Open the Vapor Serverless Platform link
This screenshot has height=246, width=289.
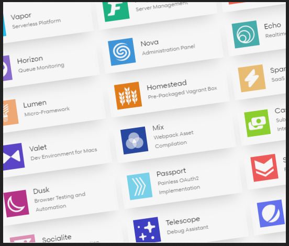pos(36,20)
